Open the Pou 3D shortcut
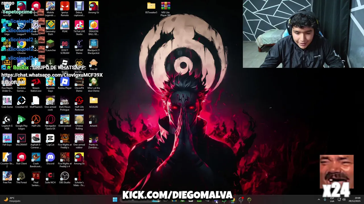 94,64
